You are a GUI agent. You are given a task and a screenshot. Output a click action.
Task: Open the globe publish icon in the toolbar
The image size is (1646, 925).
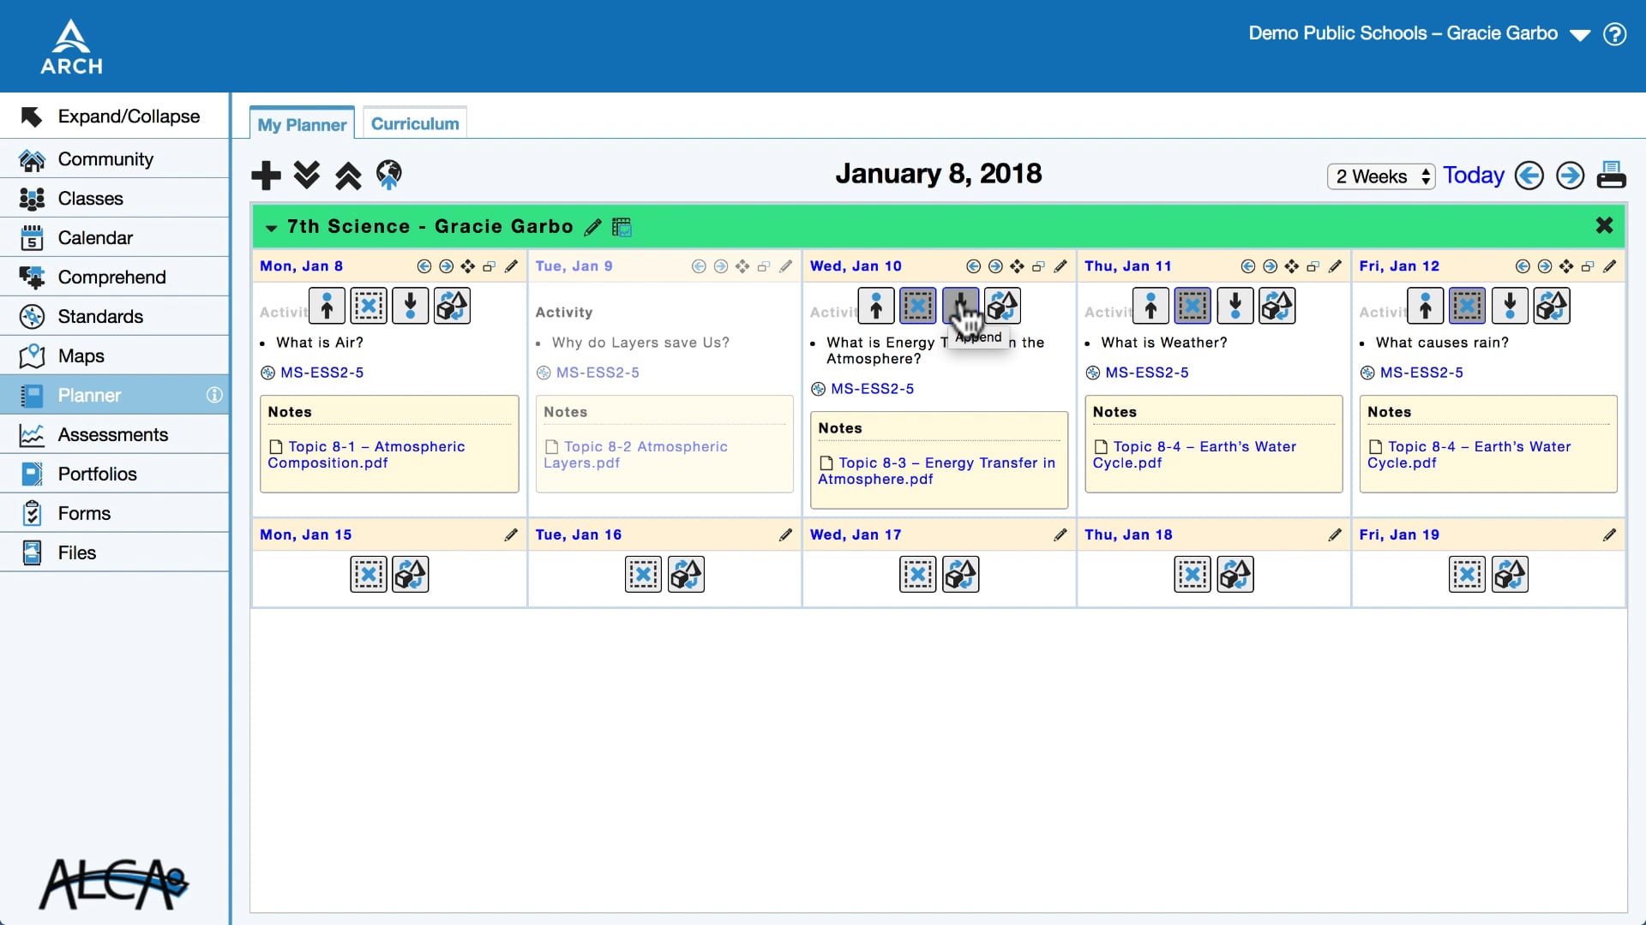click(388, 175)
